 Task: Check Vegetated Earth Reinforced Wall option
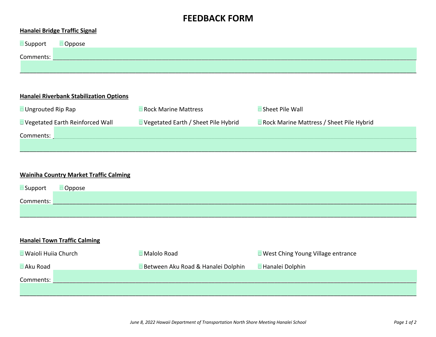coord(22,122)
